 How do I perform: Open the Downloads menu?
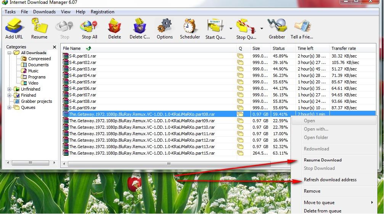point(44,12)
